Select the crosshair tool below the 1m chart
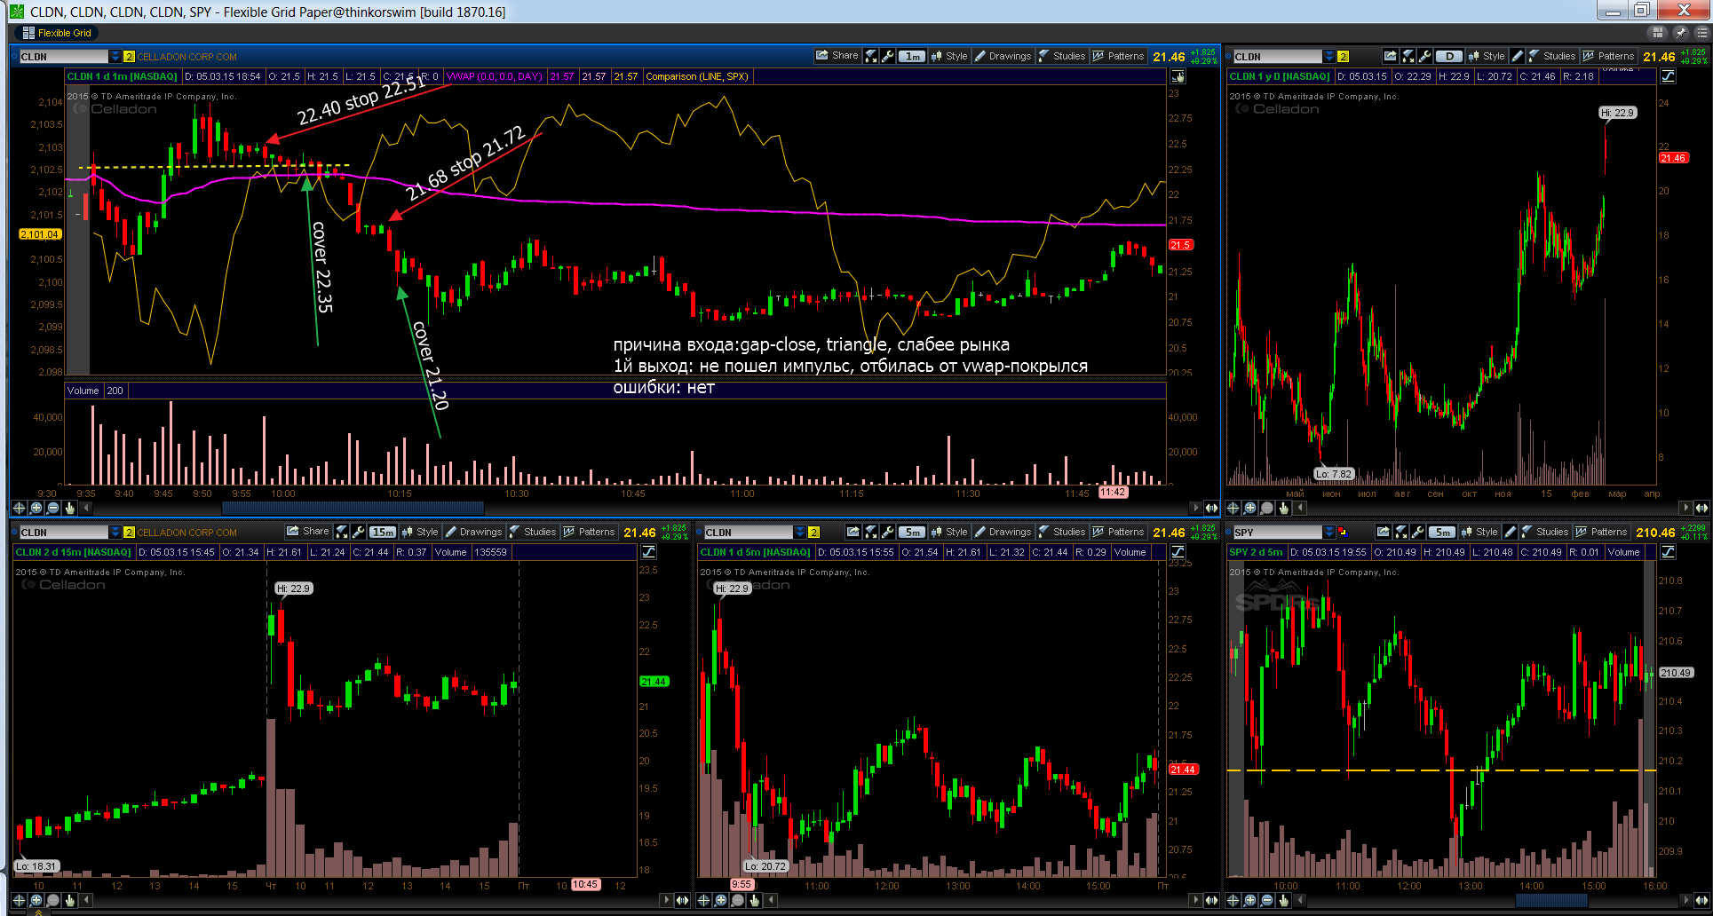 pos(19,508)
